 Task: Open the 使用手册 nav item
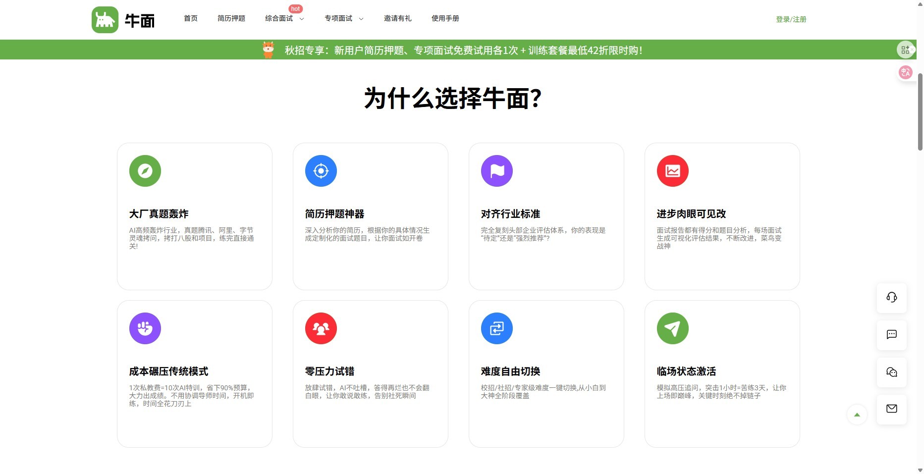click(x=445, y=19)
